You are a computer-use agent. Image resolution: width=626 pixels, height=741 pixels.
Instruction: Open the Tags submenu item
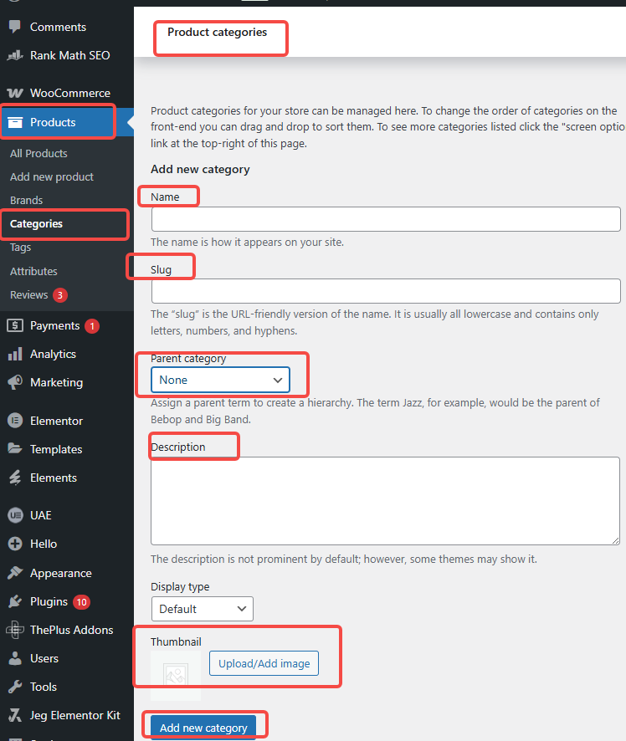coord(20,248)
